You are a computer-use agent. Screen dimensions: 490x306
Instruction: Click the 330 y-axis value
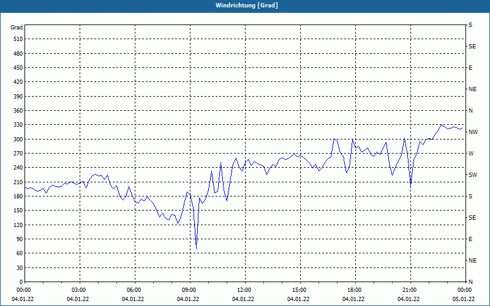(x=18, y=125)
